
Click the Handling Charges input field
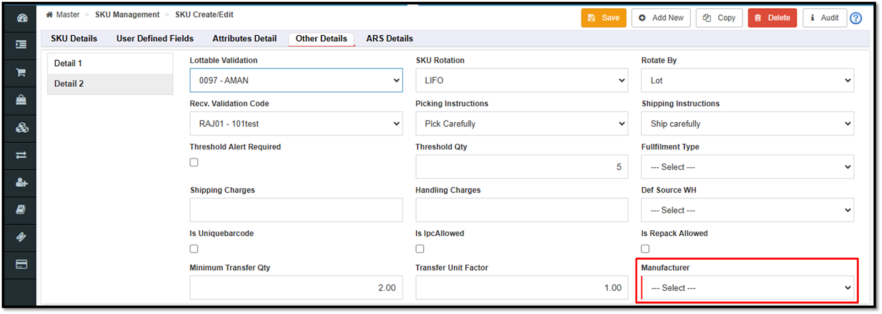(521, 210)
